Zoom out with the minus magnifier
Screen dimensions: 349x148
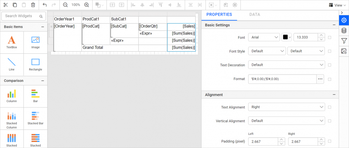coord(65,5)
